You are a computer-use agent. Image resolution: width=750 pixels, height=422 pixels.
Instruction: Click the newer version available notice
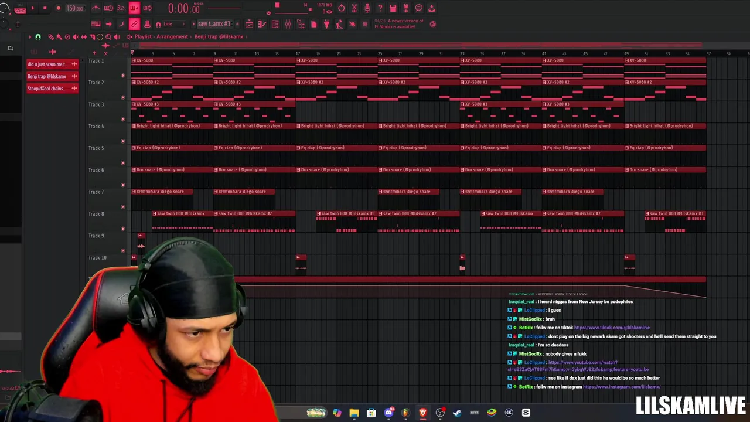click(398, 24)
